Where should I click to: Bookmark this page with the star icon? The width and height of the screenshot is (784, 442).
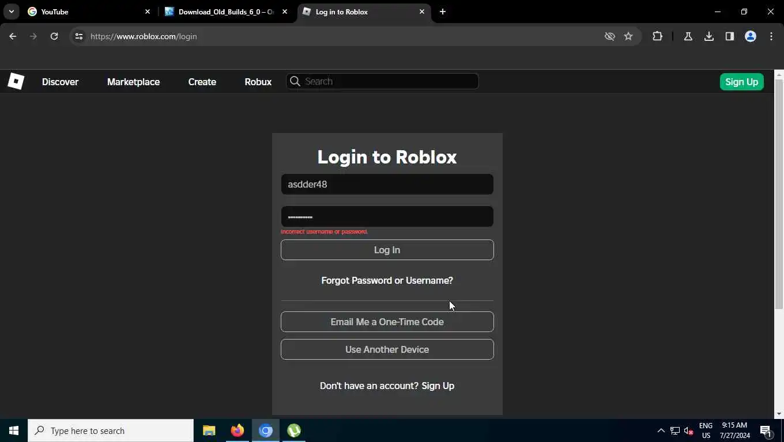coord(628,36)
